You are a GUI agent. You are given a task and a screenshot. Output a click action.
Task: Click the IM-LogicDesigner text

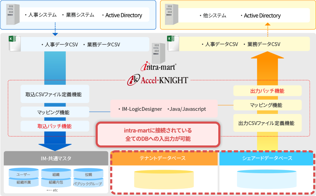pos(142,109)
